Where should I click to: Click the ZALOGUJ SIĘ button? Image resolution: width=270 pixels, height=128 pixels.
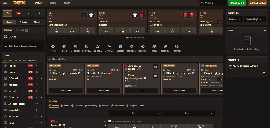point(238,3)
